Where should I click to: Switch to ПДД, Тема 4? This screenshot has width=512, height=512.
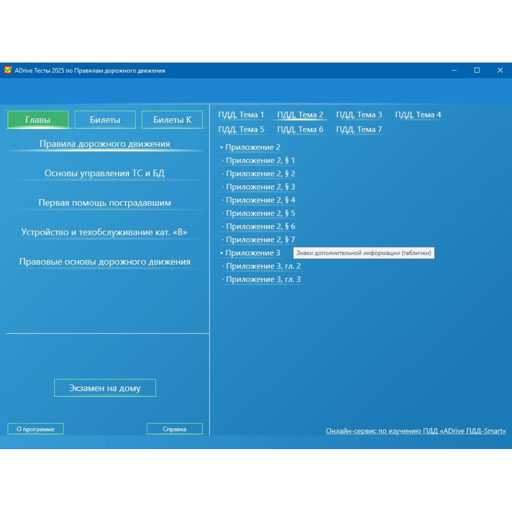(x=418, y=115)
